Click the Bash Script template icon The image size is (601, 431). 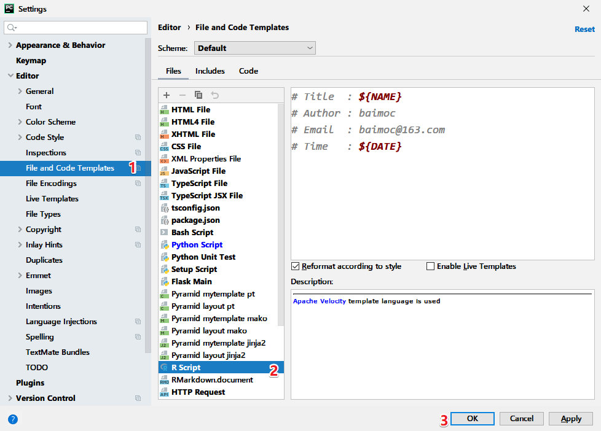[x=164, y=232]
